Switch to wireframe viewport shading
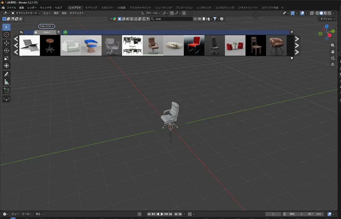 pos(317,13)
